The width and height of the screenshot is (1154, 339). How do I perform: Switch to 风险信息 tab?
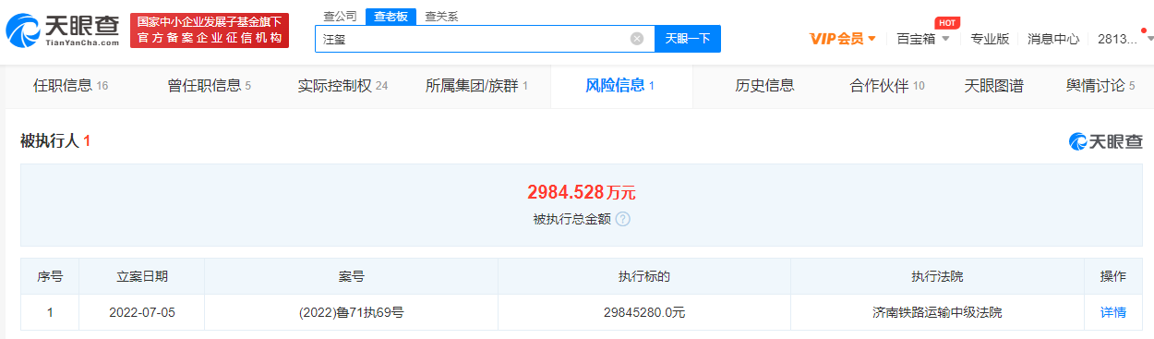620,86
